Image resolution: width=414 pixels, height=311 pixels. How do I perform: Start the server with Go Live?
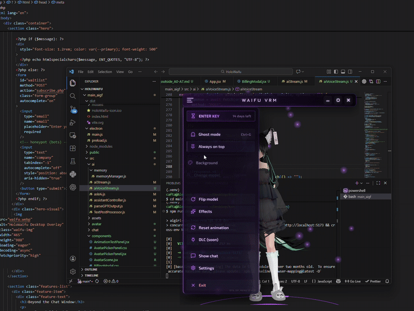352,281
